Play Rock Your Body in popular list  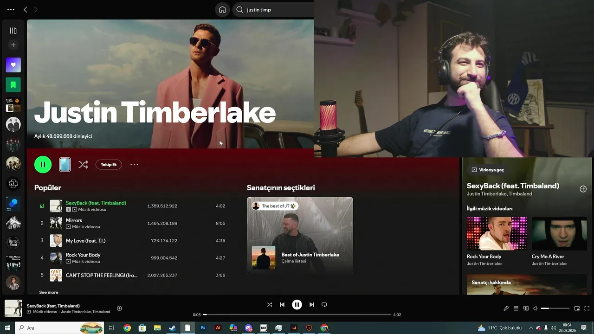pyautogui.click(x=130, y=258)
